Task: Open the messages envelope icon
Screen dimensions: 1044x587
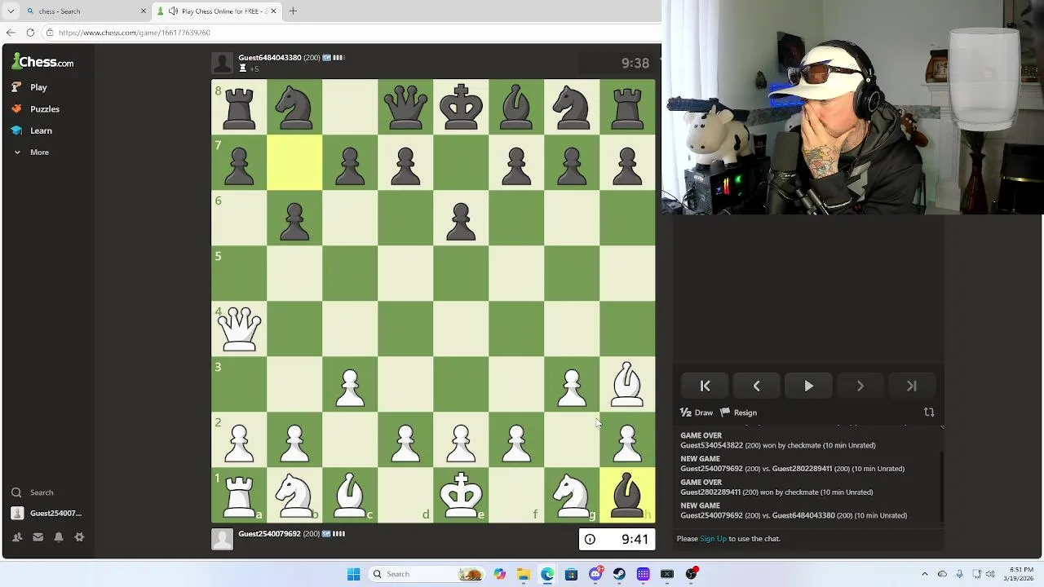Action: pos(38,536)
